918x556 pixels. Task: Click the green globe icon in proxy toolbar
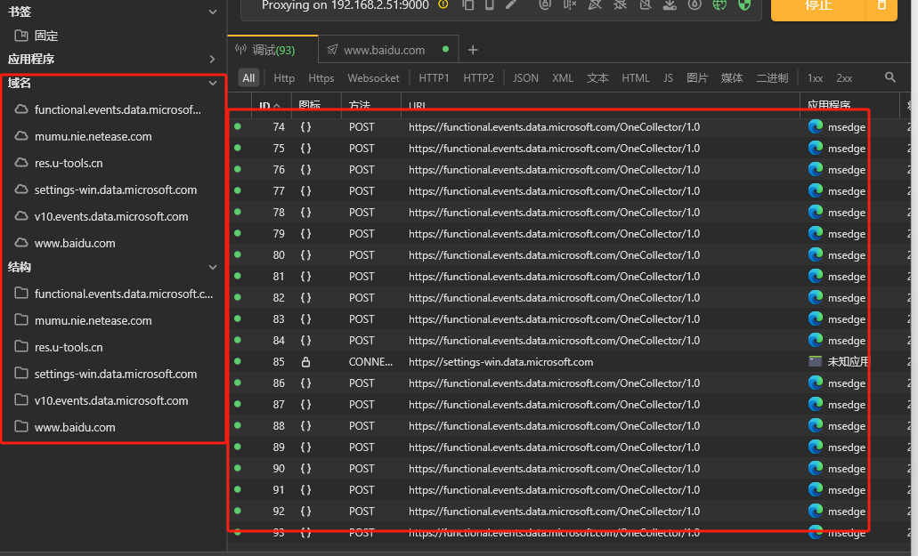click(719, 4)
